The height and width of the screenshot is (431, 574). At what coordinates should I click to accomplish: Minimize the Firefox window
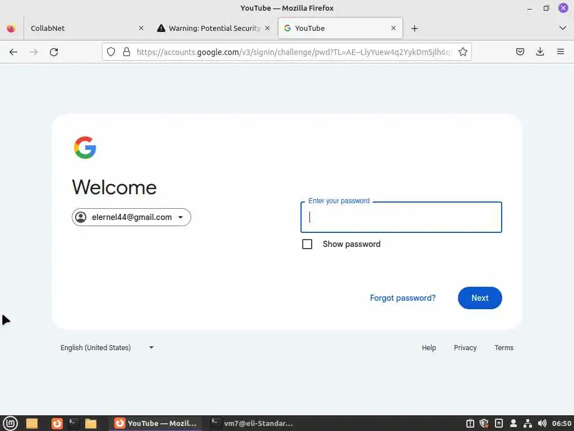point(529,8)
